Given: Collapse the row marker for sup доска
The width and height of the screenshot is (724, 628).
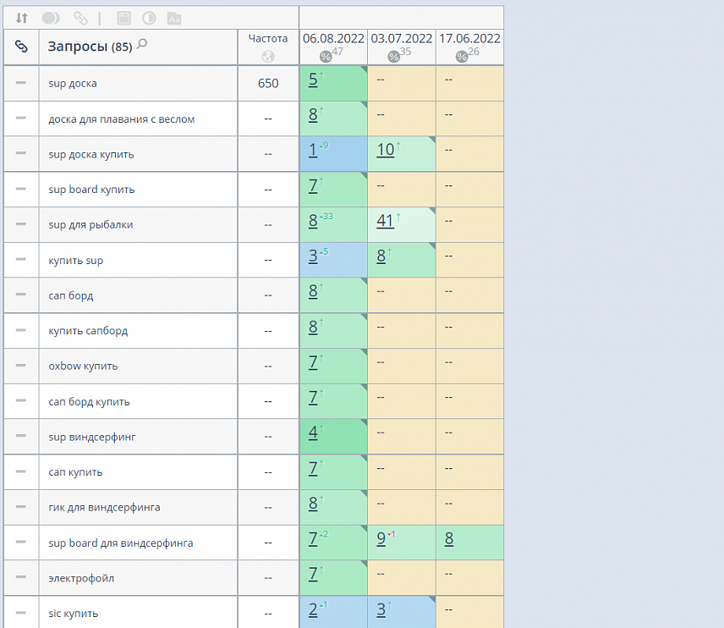Looking at the screenshot, I should coord(21,83).
